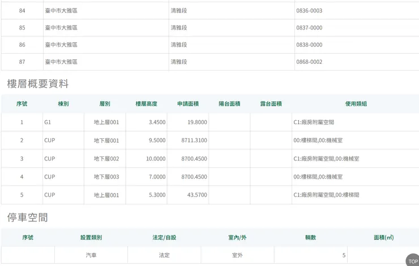Viewport: 419px width, 266px height.
Task: Click 清雅段 in row 87
Action: [x=179, y=62]
